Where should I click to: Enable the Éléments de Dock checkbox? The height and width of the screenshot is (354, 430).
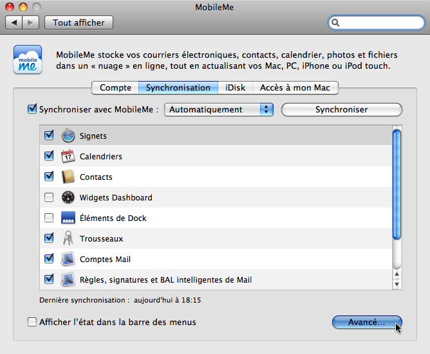[x=49, y=218]
